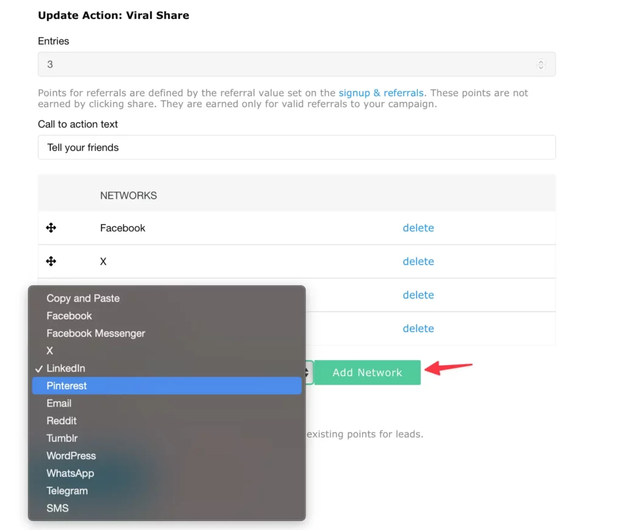Choose Tumblr from the network list
The width and height of the screenshot is (623, 530).
pos(167,438)
